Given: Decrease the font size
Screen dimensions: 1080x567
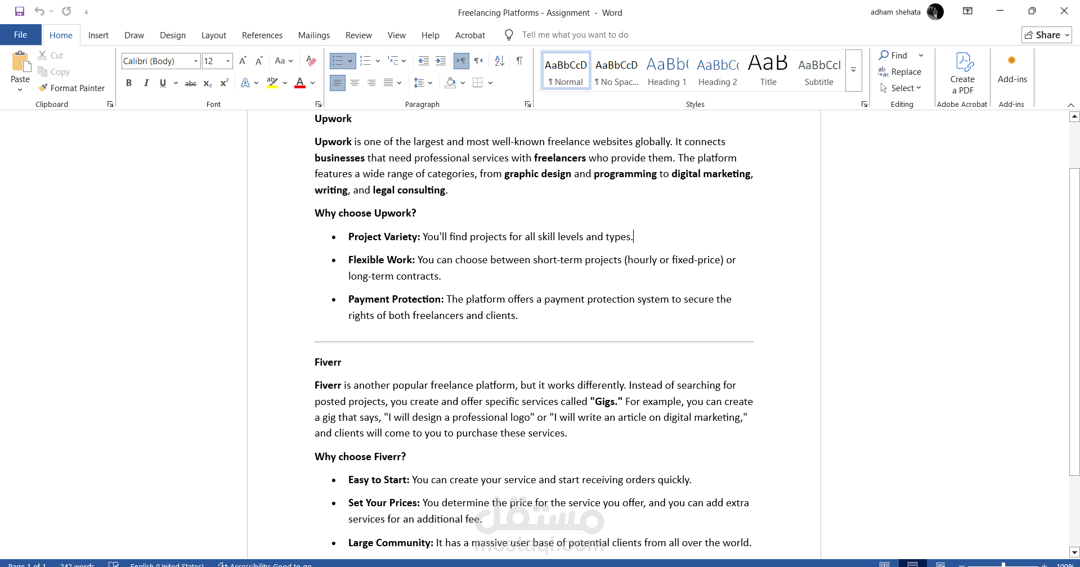Looking at the screenshot, I should [259, 61].
